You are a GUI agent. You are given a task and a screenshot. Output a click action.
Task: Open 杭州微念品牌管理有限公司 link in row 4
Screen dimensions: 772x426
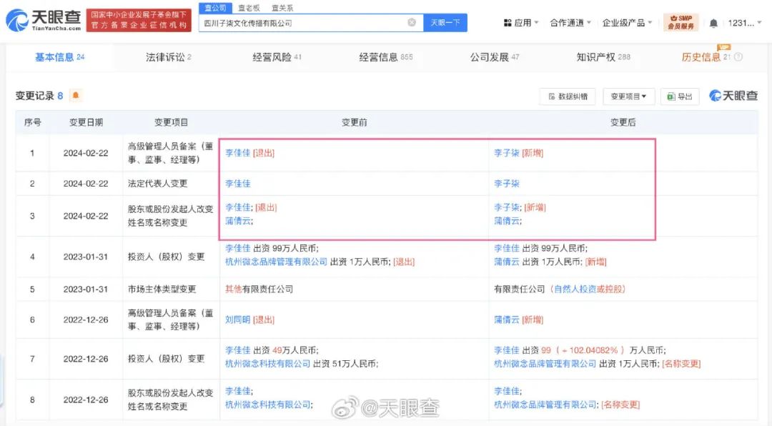[276, 262]
